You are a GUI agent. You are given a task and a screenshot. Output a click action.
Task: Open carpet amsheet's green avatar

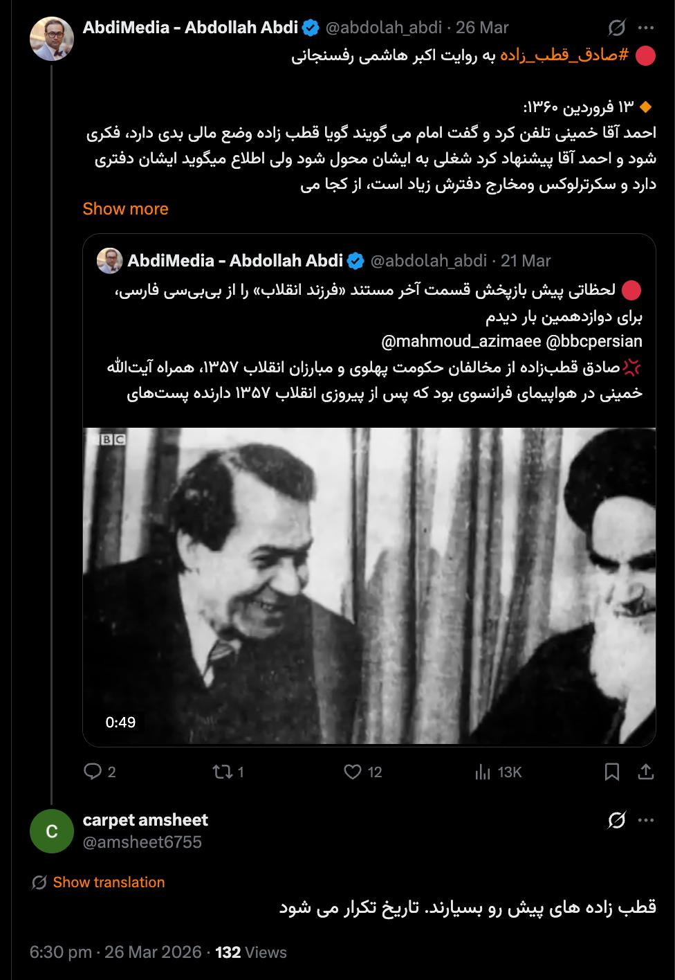coord(52,831)
